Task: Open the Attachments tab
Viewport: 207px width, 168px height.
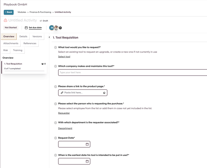Action: pos(11,43)
